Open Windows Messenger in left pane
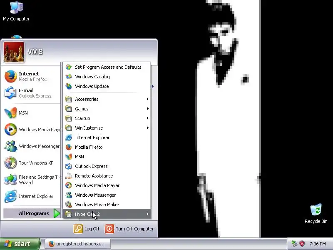333x250 pixels. pos(32,146)
